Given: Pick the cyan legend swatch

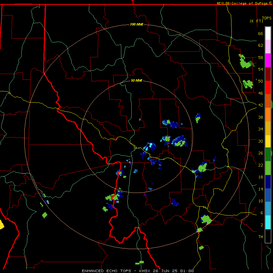Looking at the screenshot, I should (268, 222).
